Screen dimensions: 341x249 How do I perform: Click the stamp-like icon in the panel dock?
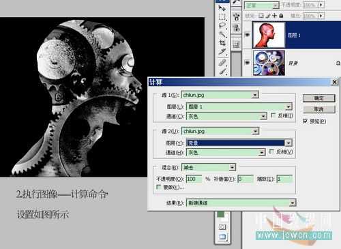tap(236, 28)
